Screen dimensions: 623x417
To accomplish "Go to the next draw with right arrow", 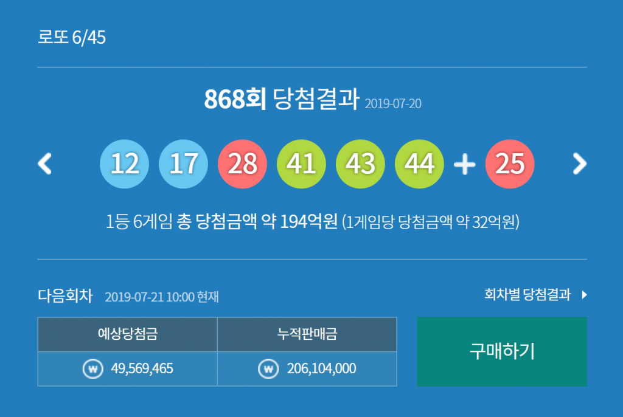I will pyautogui.click(x=579, y=164).
